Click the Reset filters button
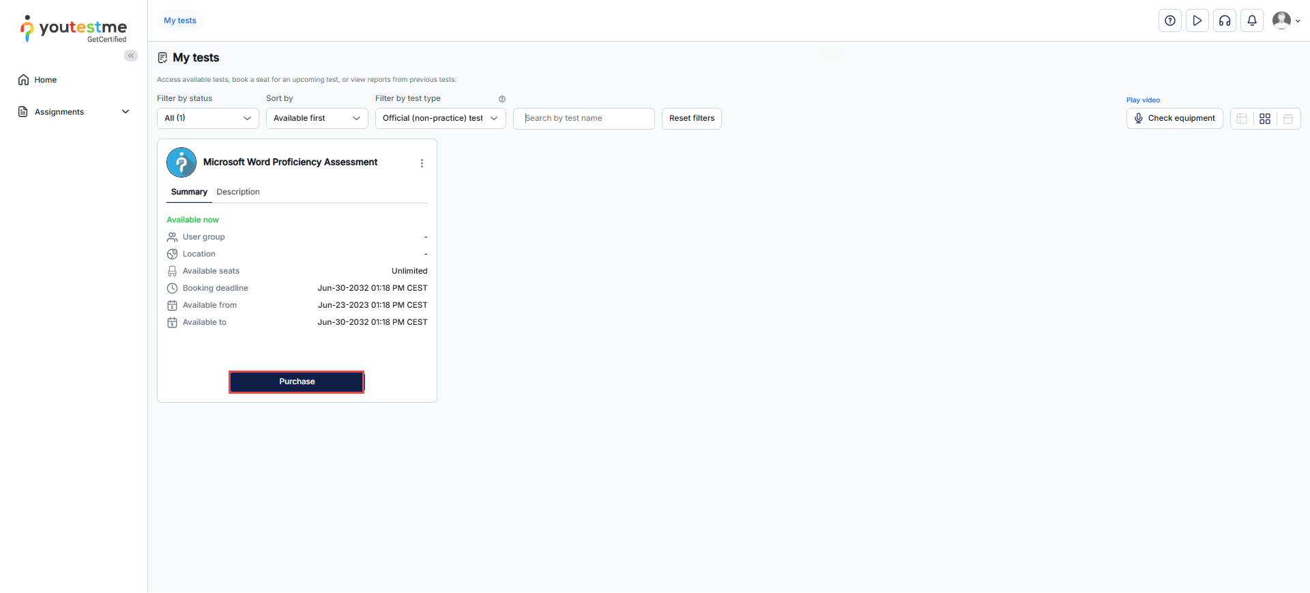Viewport: 1310px width, 593px height. [x=692, y=118]
